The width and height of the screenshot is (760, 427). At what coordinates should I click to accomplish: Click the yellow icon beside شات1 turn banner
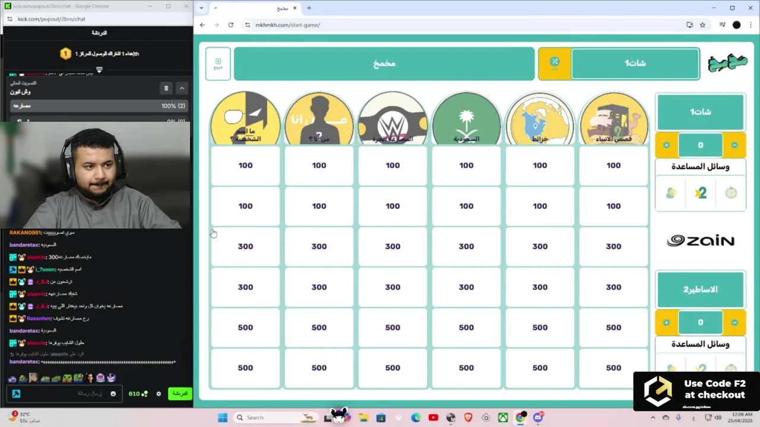click(x=555, y=63)
